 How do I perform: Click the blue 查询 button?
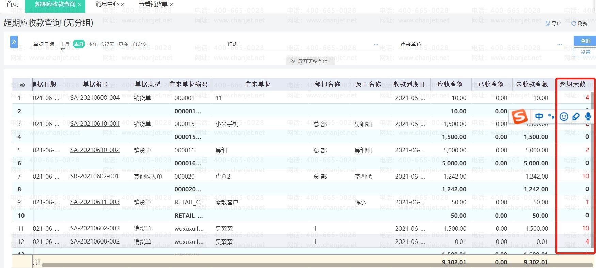[x=585, y=41]
